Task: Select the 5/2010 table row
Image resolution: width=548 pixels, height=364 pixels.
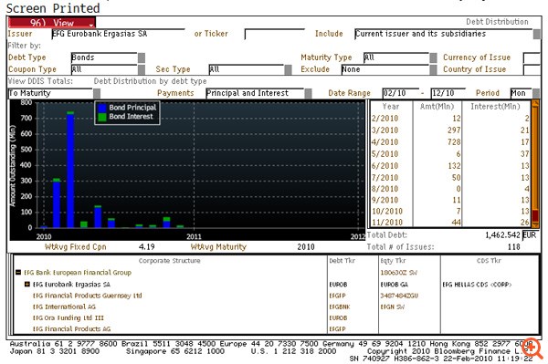Action: pyautogui.click(x=450, y=154)
